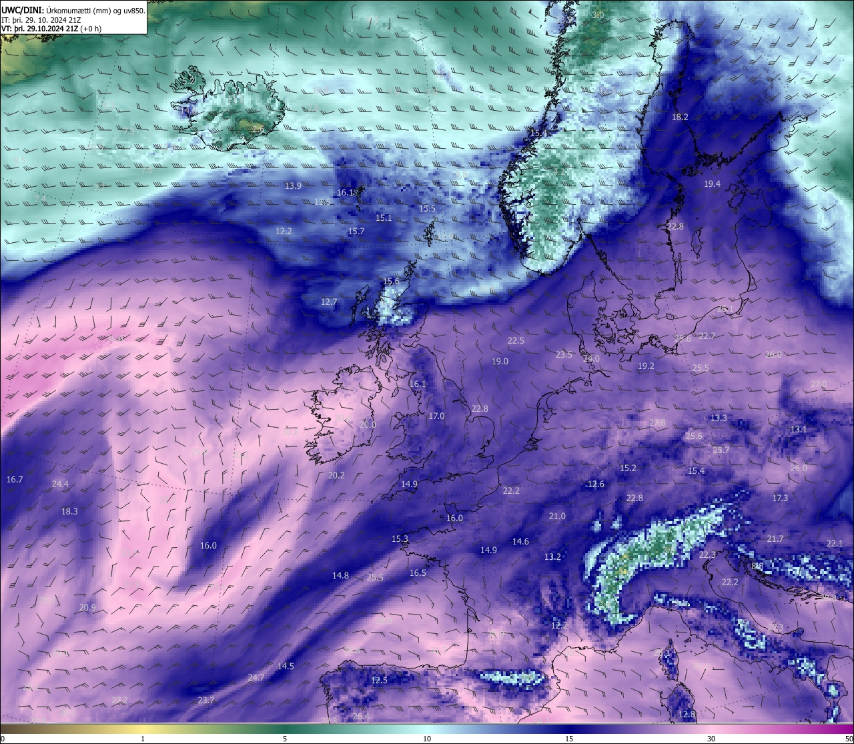Image resolution: width=854 pixels, height=744 pixels.
Task: Click the 24.7 value northwest of Spain
Action: point(256,677)
